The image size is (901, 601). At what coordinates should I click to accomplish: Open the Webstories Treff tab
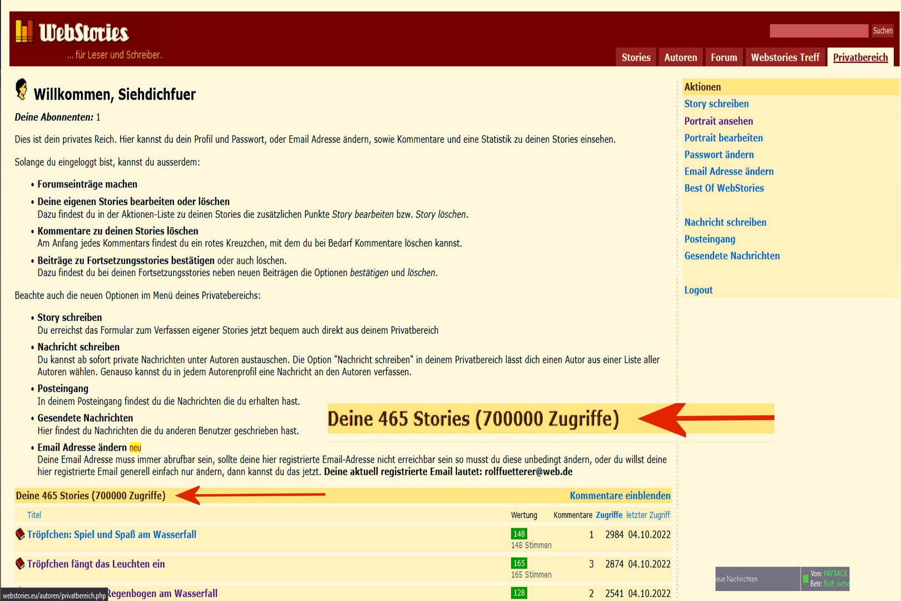click(x=785, y=57)
